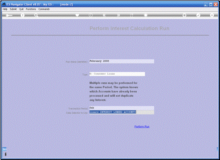Click the Data Selector field INTEREST LINKED ACCOUNTS

[122, 112]
